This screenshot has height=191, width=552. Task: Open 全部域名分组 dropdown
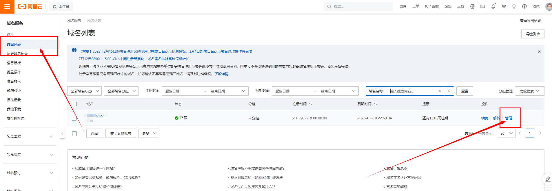[x=121, y=91]
